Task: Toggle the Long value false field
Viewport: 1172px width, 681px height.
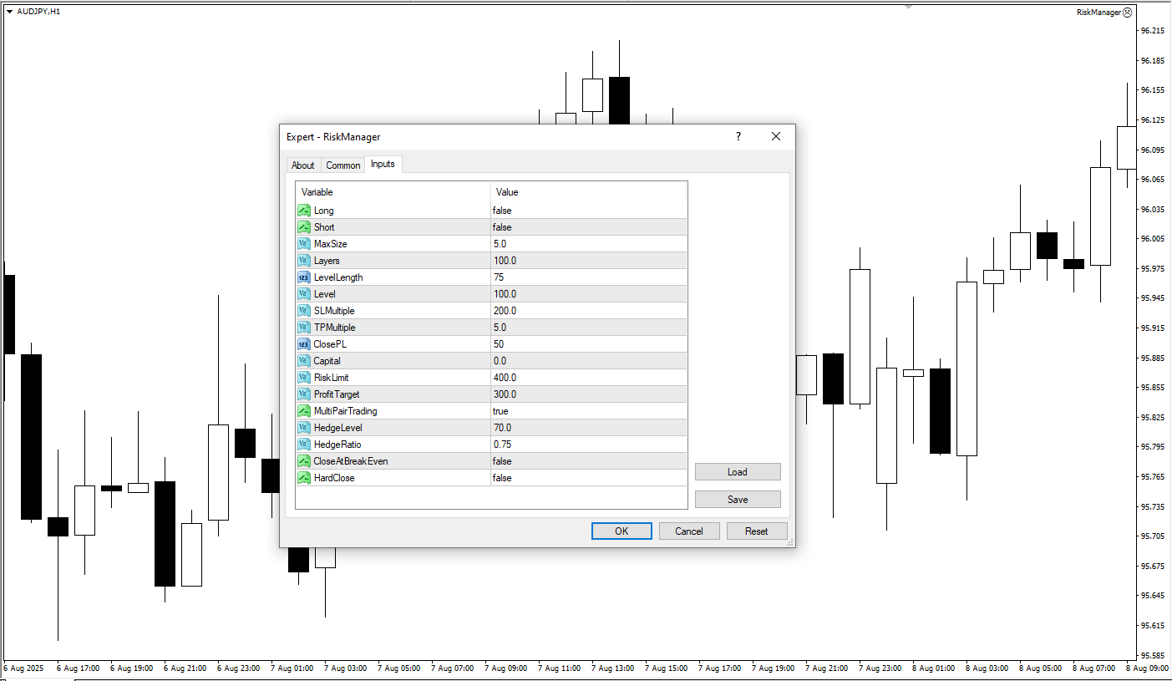Action: click(587, 211)
